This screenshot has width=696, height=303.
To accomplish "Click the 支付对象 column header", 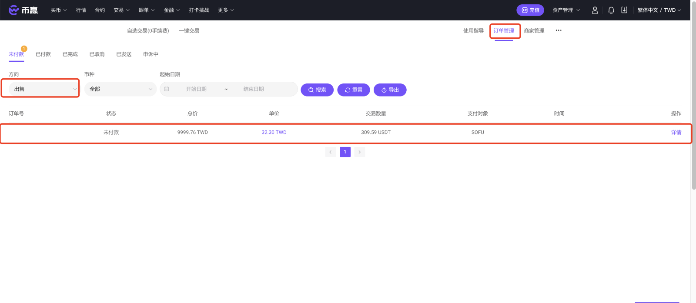I will click(x=478, y=113).
